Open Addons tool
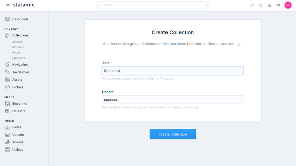 click(18, 142)
